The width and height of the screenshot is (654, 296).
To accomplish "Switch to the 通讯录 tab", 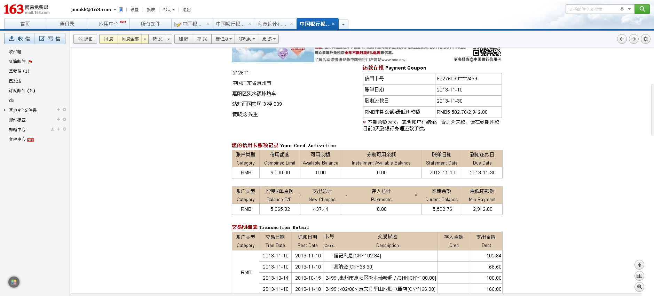I will [67, 24].
